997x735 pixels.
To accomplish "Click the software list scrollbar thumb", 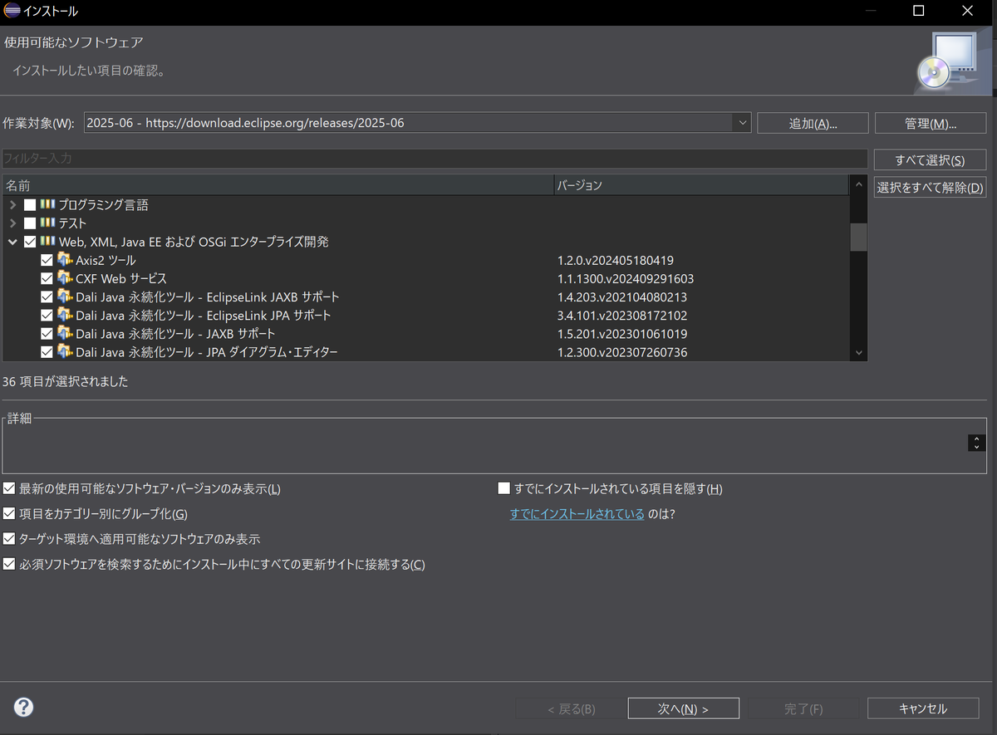I will point(859,238).
